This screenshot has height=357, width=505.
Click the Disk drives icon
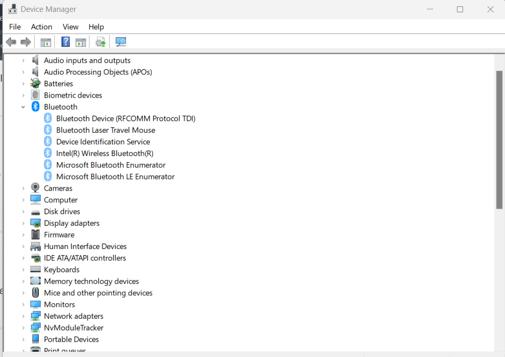point(36,212)
